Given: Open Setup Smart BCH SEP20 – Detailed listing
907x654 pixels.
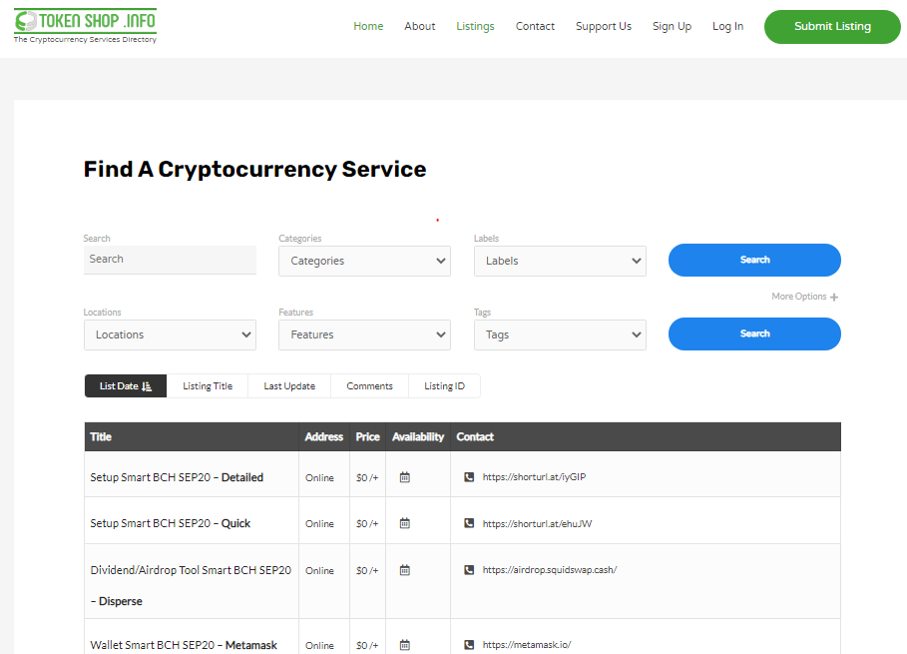Looking at the screenshot, I should pyautogui.click(x=177, y=477).
